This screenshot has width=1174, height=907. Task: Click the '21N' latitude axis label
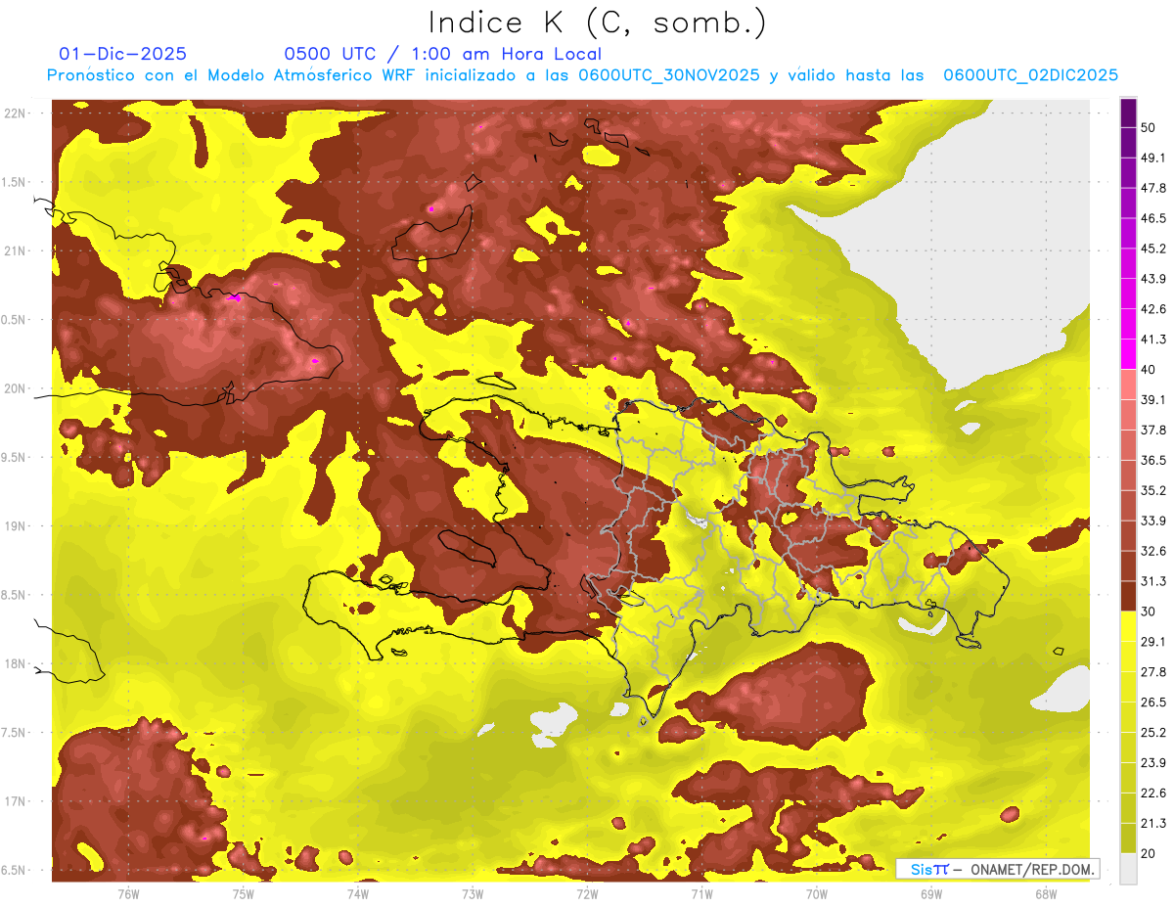click(16, 251)
